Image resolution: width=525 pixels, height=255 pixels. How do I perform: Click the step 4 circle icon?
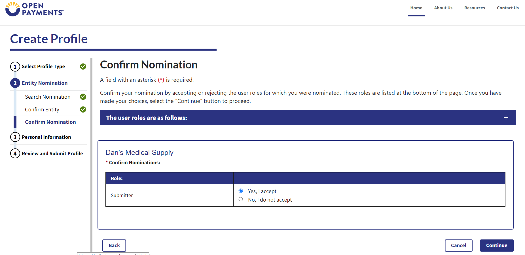15,154
